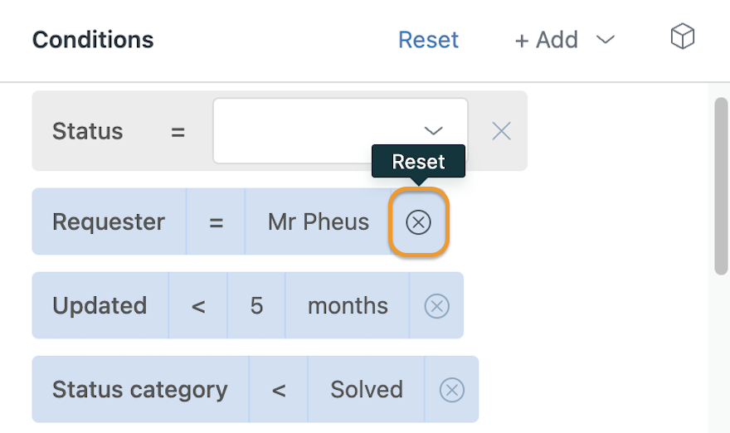Expand the Add conditions chevron
730x433 pixels.
click(606, 40)
